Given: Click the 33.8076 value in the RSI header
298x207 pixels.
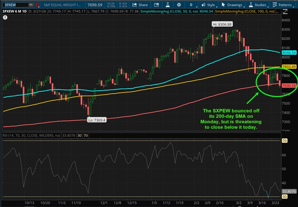Looking at the screenshot, I should (x=69, y=135).
